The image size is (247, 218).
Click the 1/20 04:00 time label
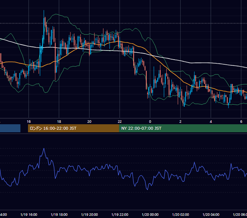(x=211, y=214)
